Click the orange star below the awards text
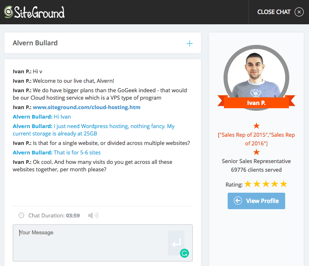The height and width of the screenshot is (266, 309). [x=256, y=152]
